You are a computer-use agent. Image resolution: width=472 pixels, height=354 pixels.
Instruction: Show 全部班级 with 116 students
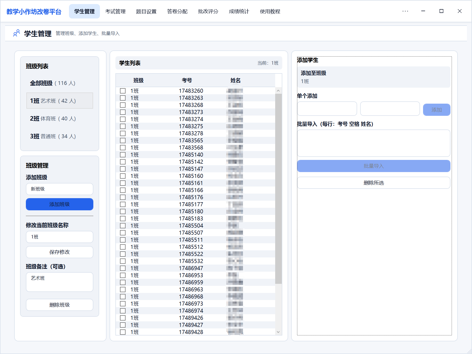pyautogui.click(x=53, y=83)
